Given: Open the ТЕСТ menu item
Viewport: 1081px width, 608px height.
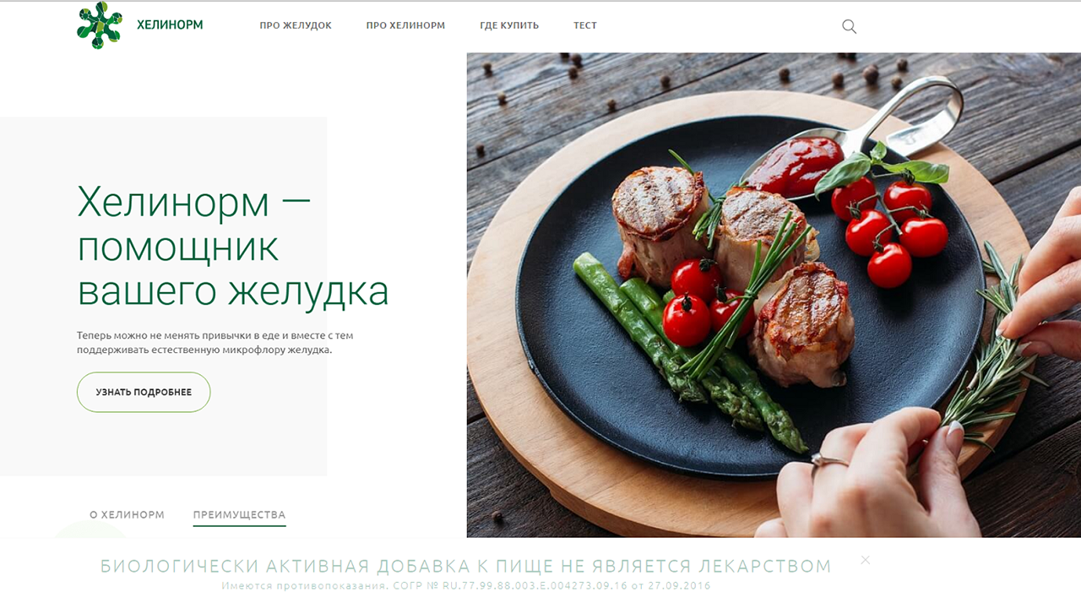Looking at the screenshot, I should pos(585,25).
